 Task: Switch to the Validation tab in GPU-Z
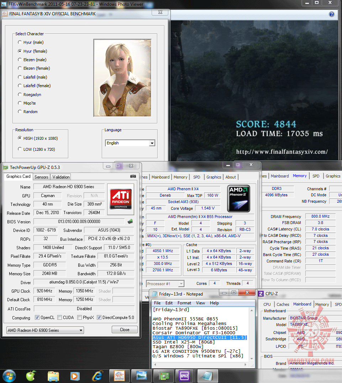click(61, 177)
